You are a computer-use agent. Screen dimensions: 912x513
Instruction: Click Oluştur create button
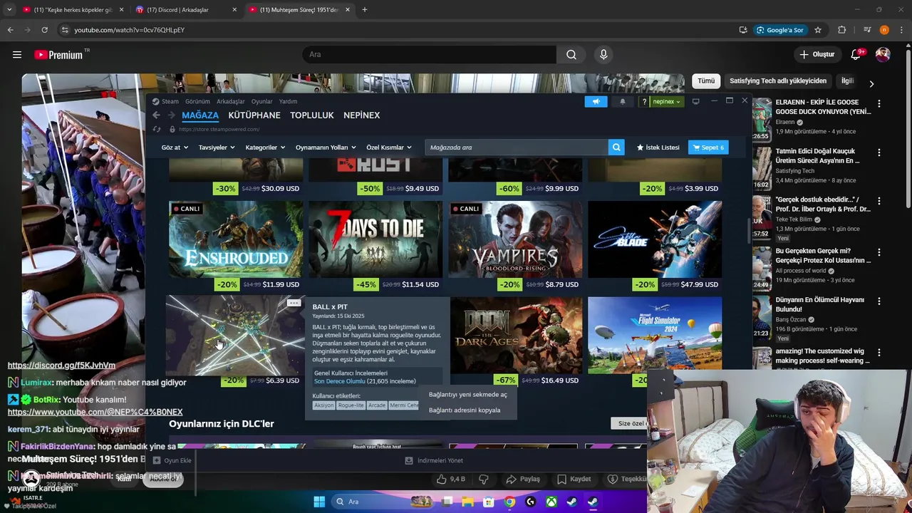[x=817, y=54]
